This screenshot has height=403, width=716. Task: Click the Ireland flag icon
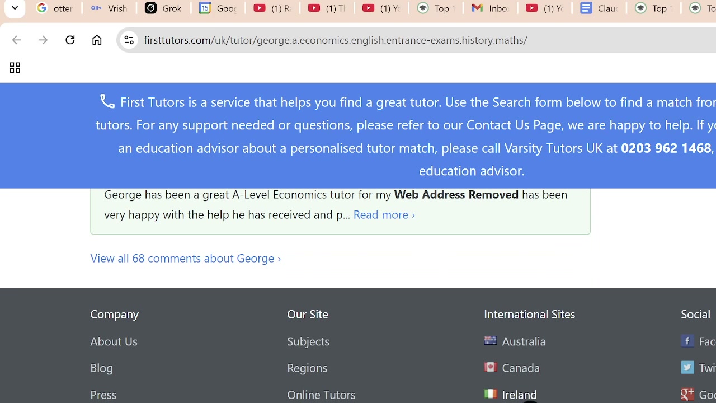[x=491, y=394]
